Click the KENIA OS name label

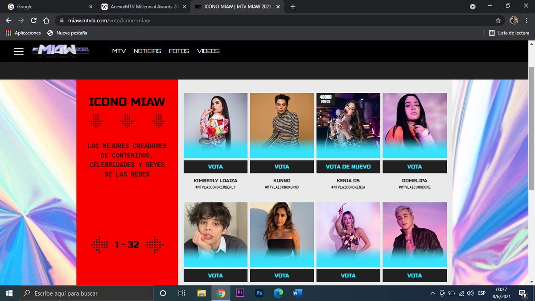click(x=348, y=181)
